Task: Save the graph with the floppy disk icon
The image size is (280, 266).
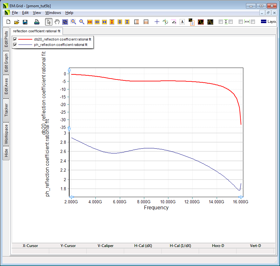Action: [25, 22]
